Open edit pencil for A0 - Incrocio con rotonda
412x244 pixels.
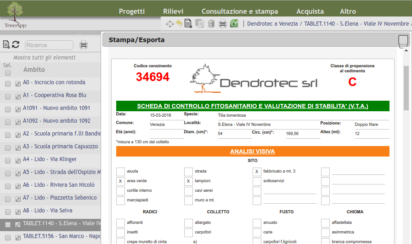(x=18, y=83)
